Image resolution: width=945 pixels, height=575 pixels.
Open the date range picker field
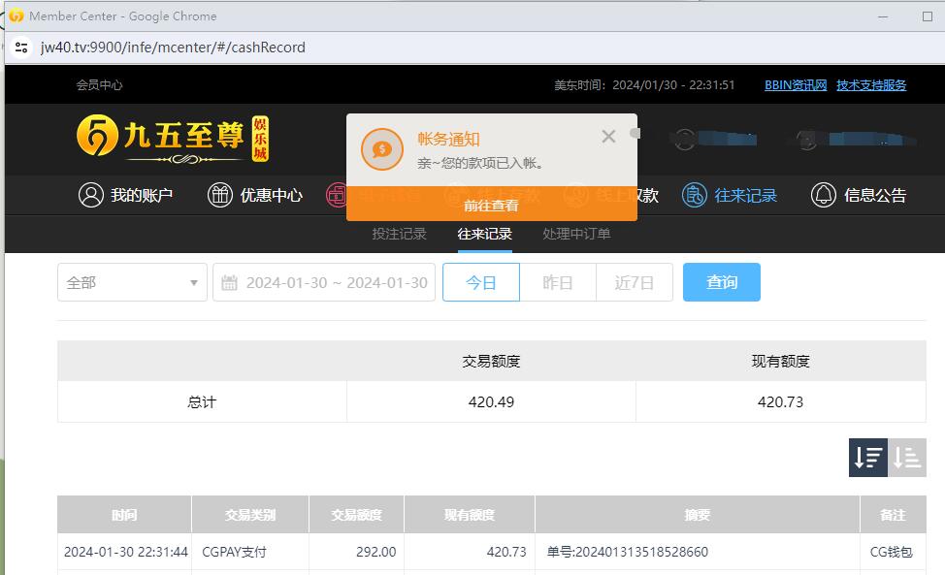[x=324, y=282]
